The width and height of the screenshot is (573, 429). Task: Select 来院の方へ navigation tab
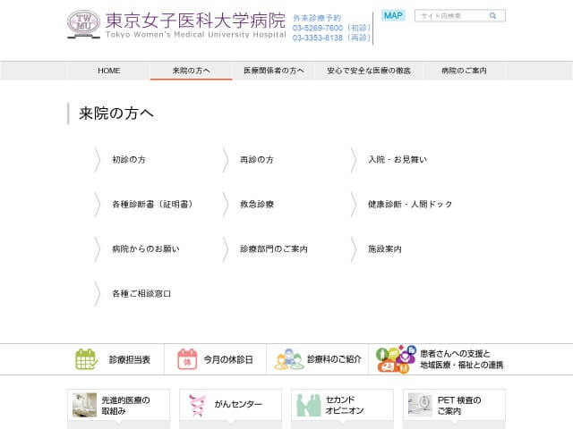(x=191, y=71)
